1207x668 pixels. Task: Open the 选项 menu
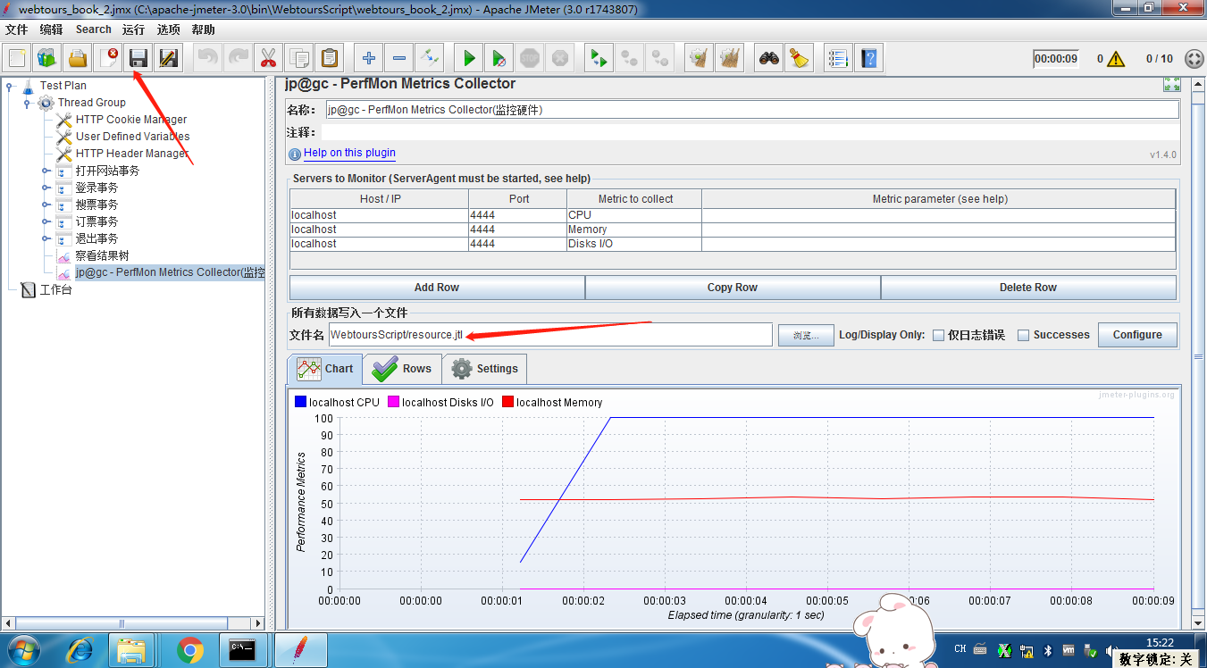coord(169,29)
